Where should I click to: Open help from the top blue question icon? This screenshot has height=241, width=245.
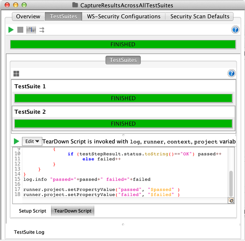coord(235,29)
